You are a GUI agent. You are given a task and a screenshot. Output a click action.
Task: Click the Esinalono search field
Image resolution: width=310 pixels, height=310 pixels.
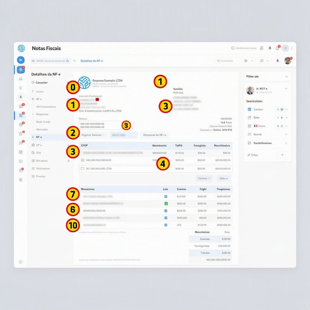click(x=229, y=61)
